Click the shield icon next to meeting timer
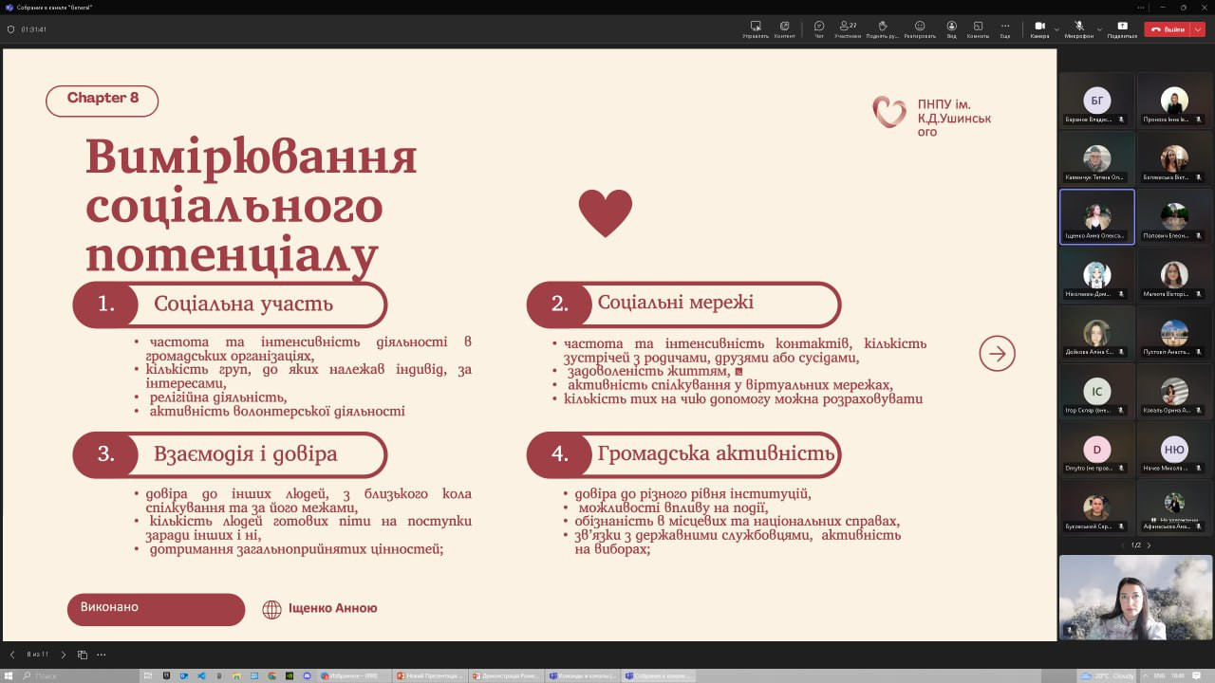Screen dimensions: 1215x683 click(x=10, y=29)
